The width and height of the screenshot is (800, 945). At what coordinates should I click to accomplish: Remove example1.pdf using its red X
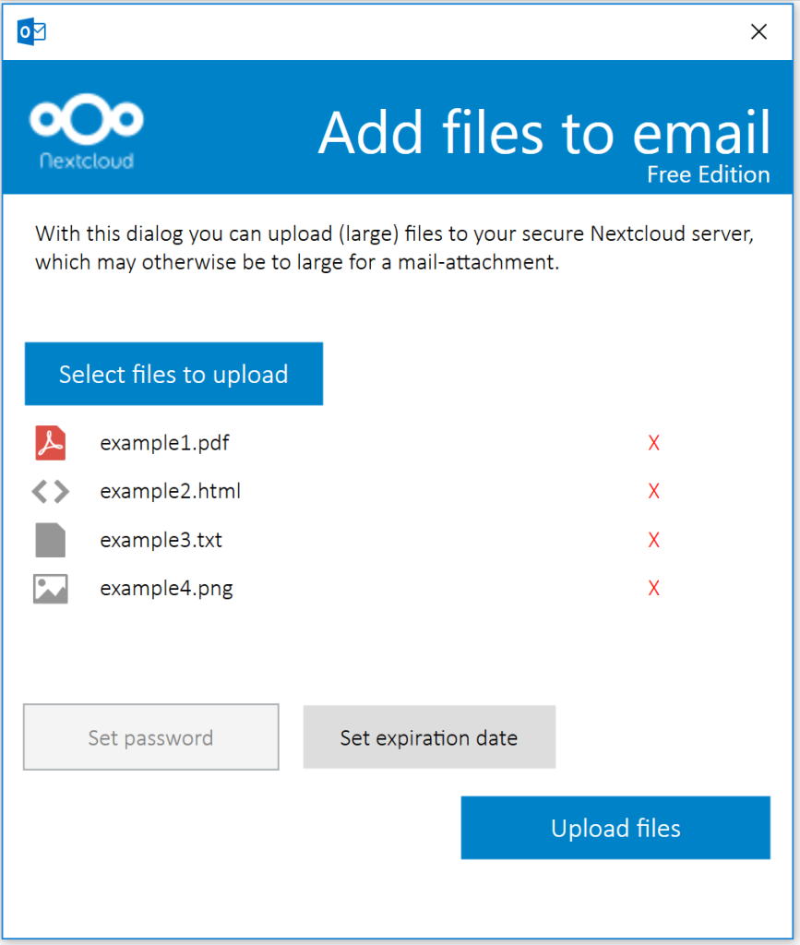pyautogui.click(x=653, y=444)
